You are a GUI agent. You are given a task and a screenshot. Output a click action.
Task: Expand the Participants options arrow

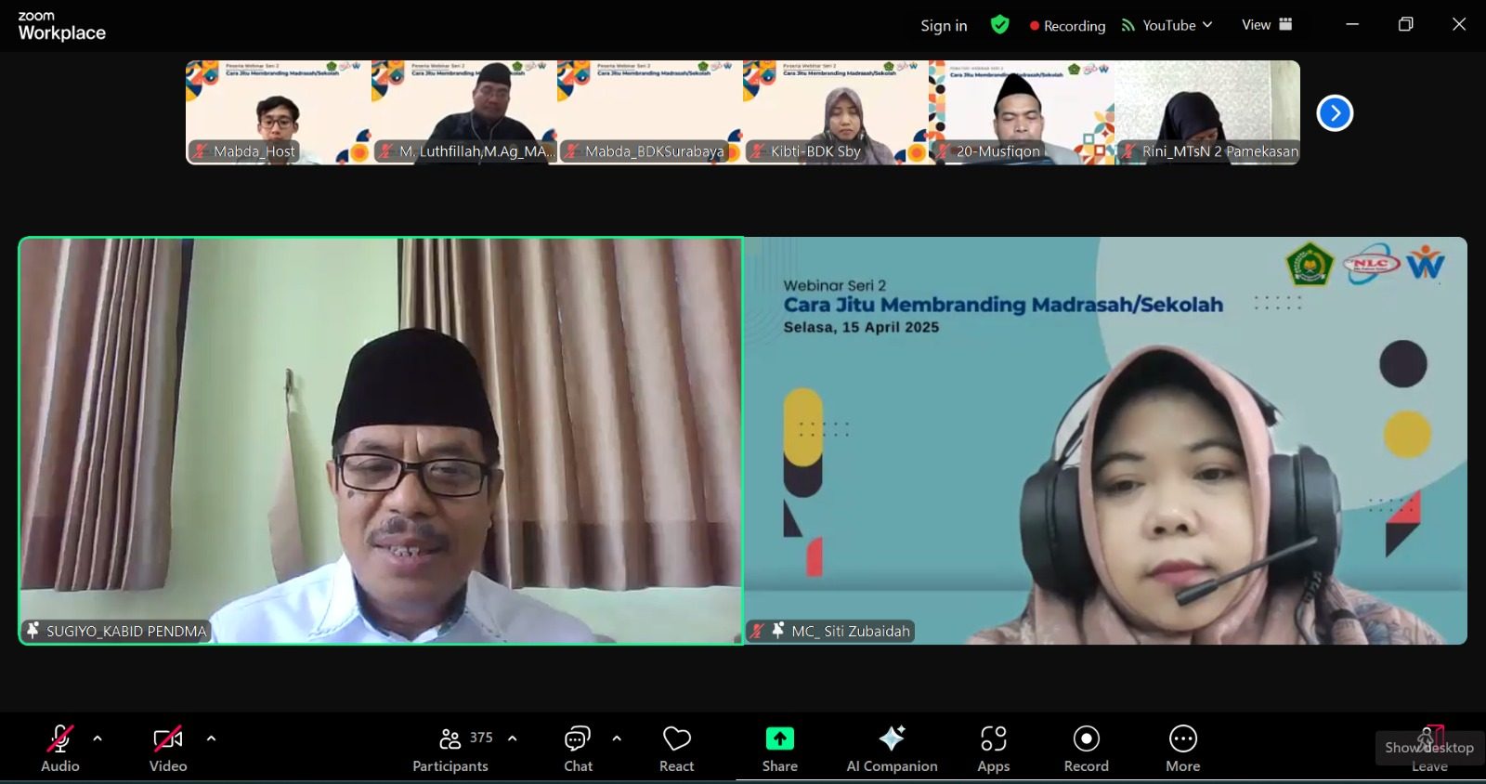click(512, 738)
